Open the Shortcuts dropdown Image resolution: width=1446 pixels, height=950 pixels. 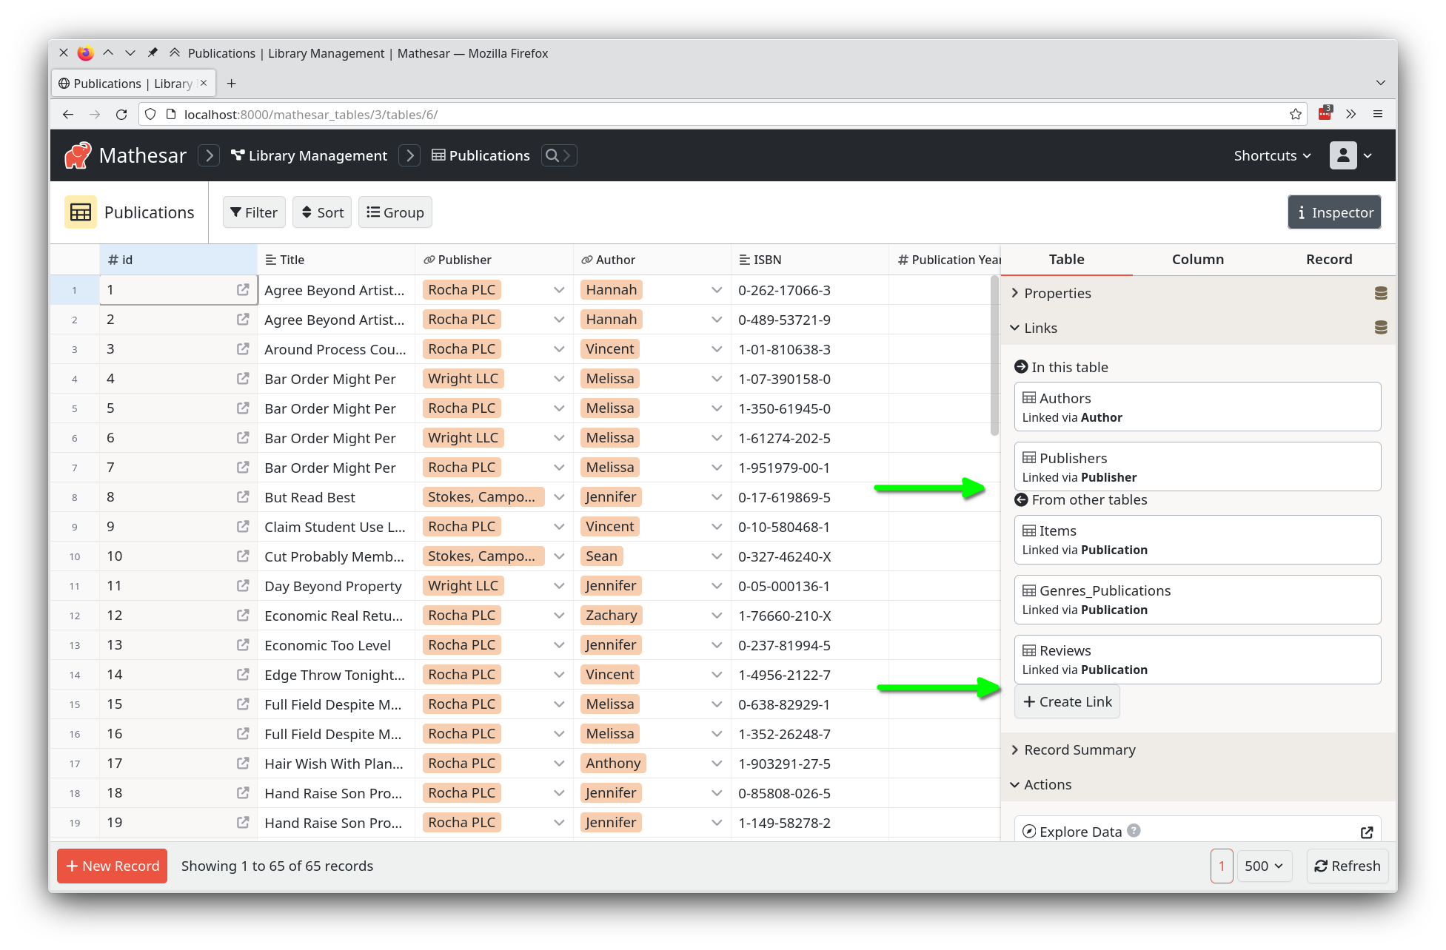[x=1271, y=155]
